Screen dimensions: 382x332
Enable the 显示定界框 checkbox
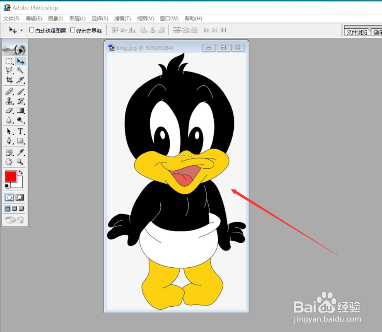[73, 30]
